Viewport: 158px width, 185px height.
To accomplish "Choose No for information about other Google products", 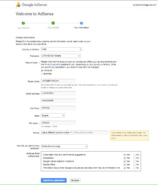I will (134, 168).
